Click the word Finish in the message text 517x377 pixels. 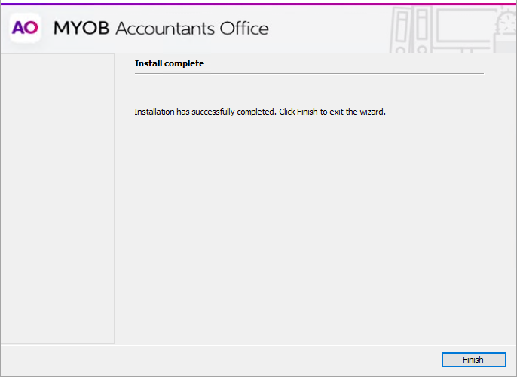coord(307,112)
